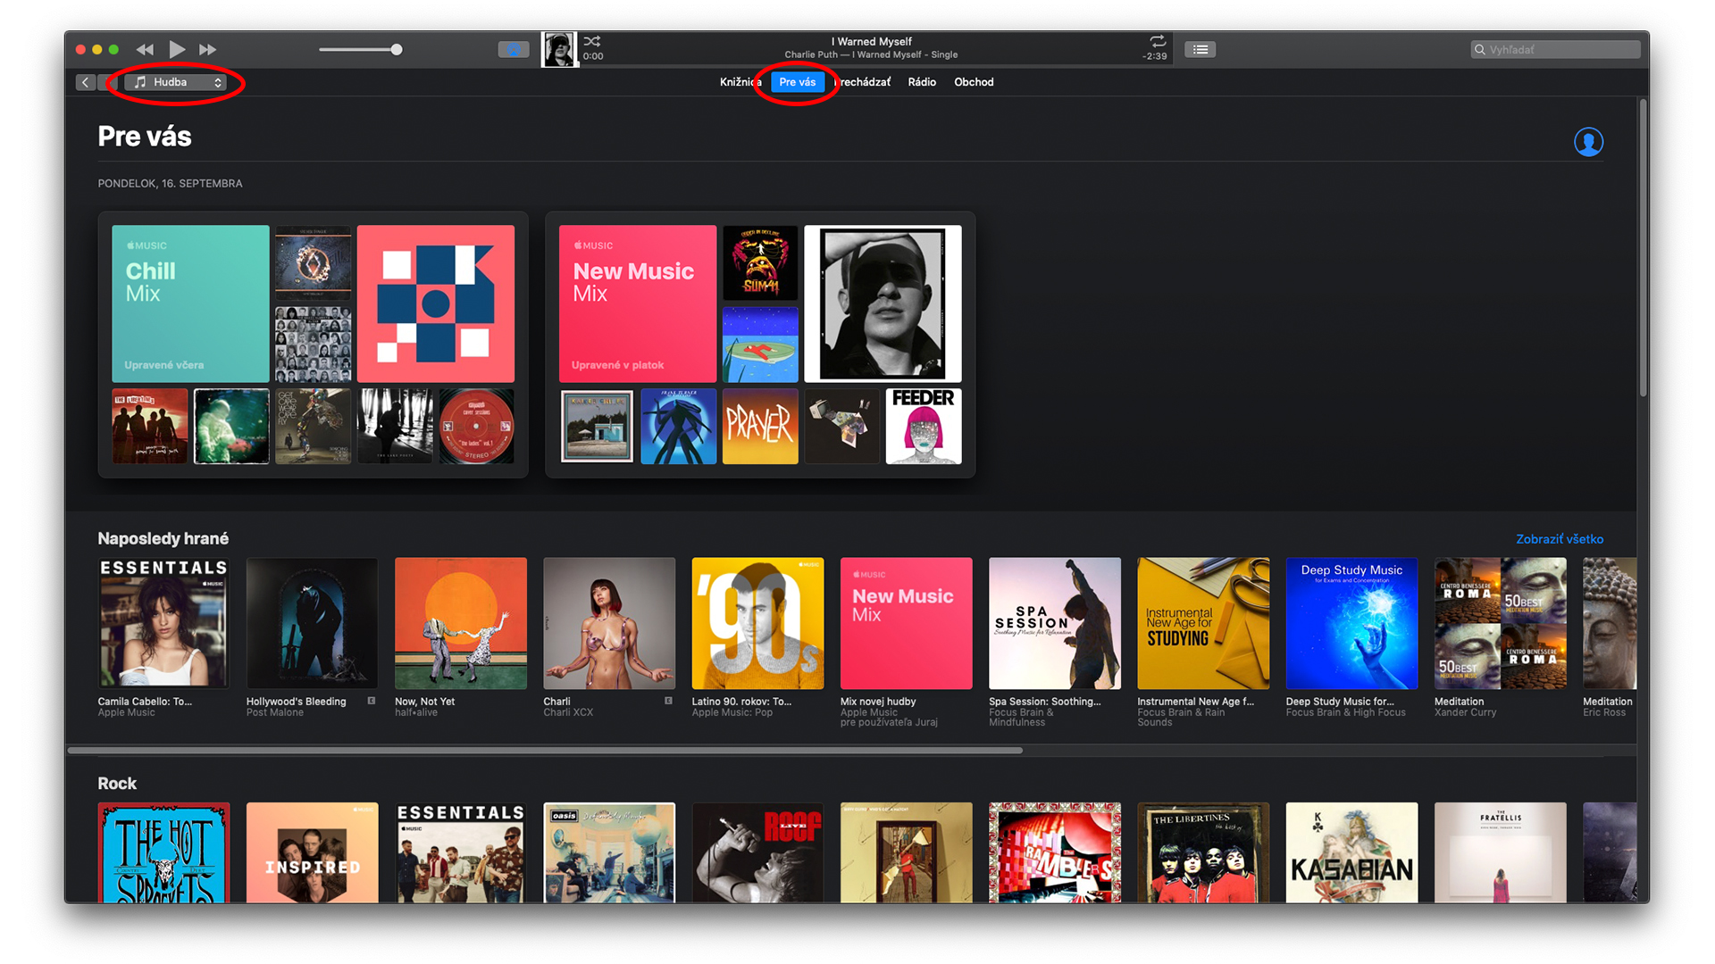Click the orange Prayer album cover

pos(760,426)
